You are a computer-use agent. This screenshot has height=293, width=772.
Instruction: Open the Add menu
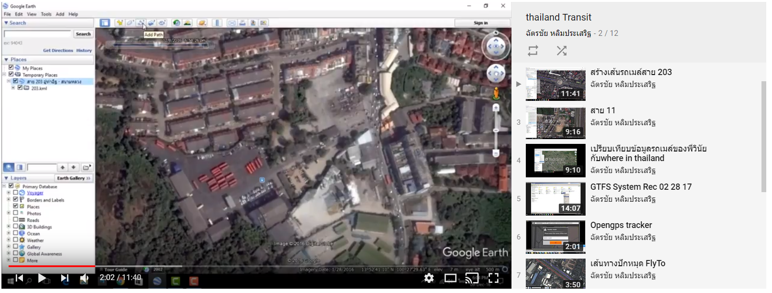point(60,14)
